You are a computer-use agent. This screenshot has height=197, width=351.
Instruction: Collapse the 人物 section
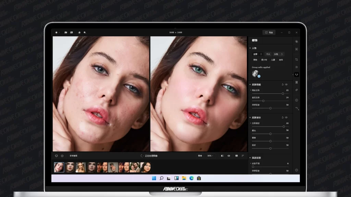250,48
